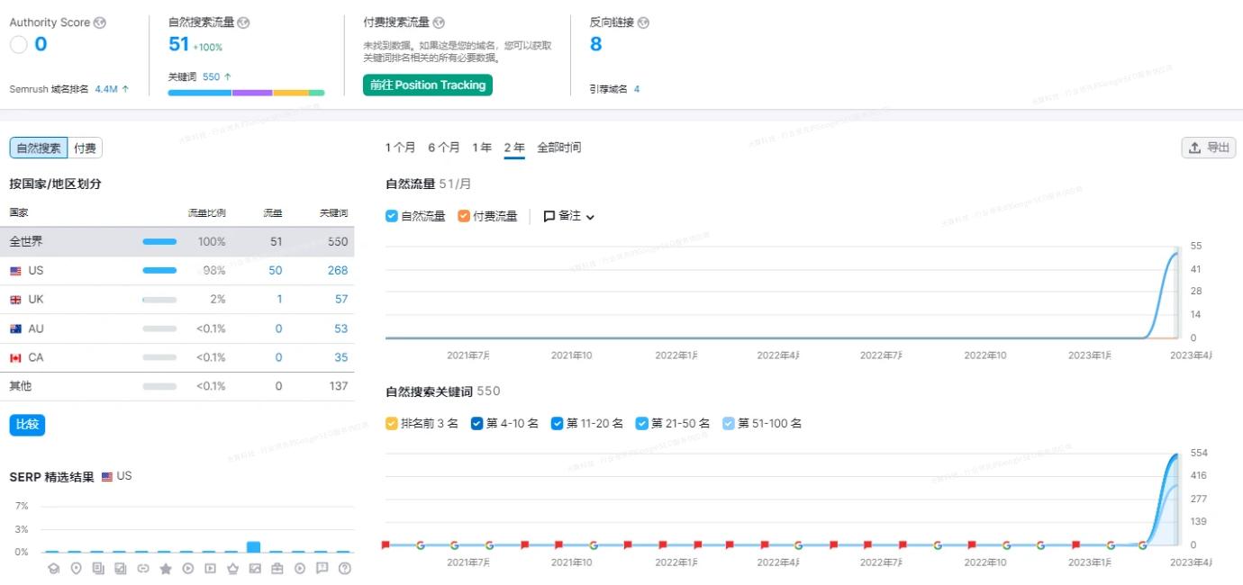This screenshot has width=1243, height=585.
Task: Select the image pack SERP feature icon
Action: [255, 568]
